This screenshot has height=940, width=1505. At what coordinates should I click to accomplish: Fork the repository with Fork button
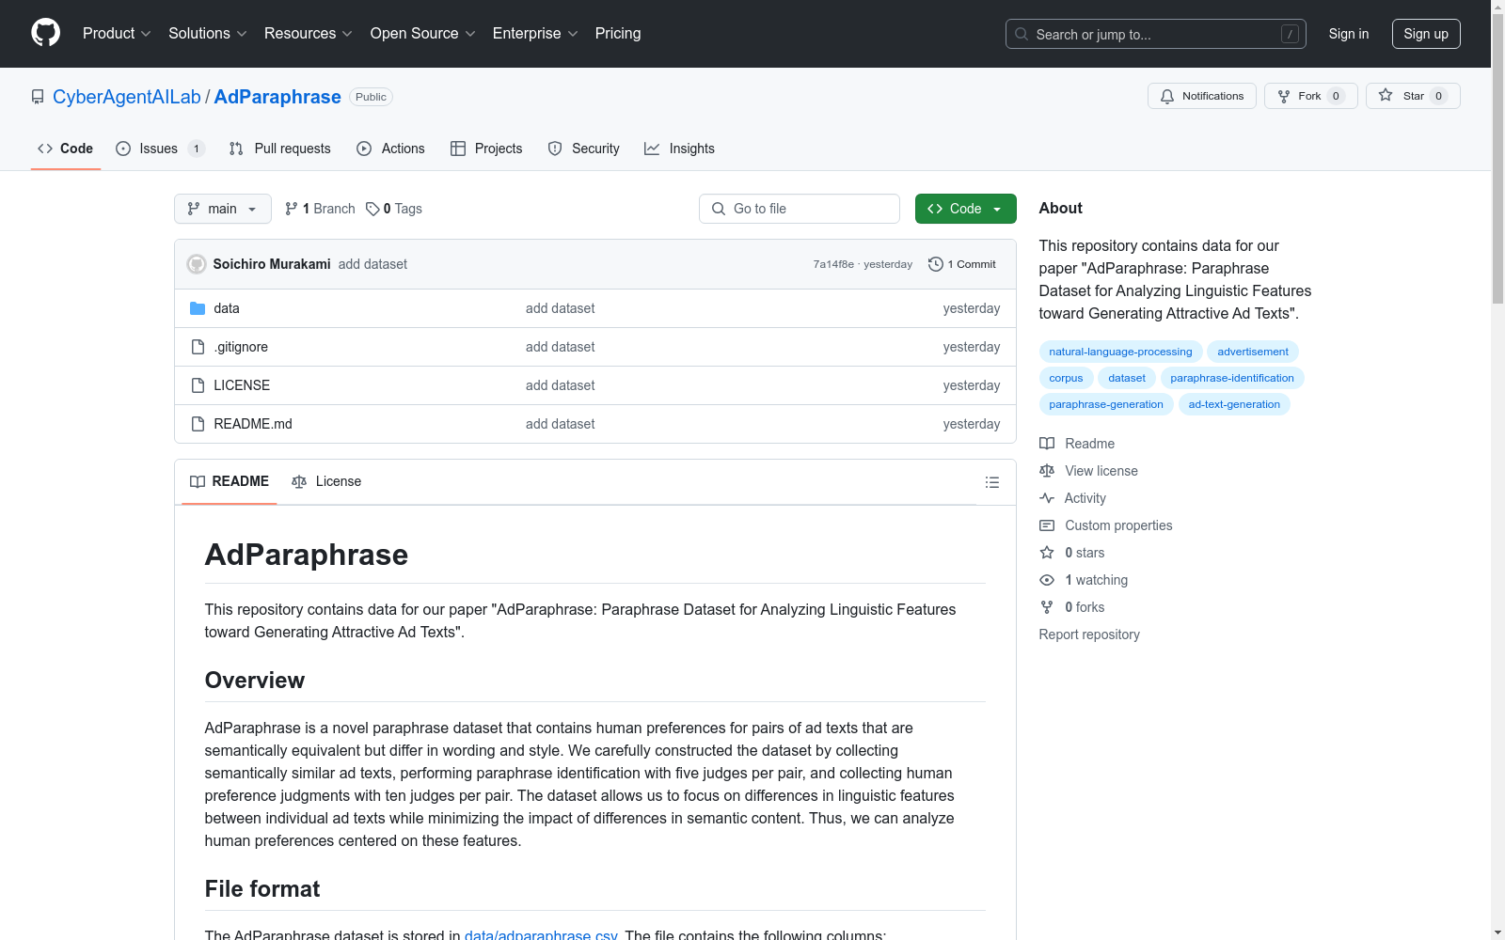pyautogui.click(x=1311, y=96)
